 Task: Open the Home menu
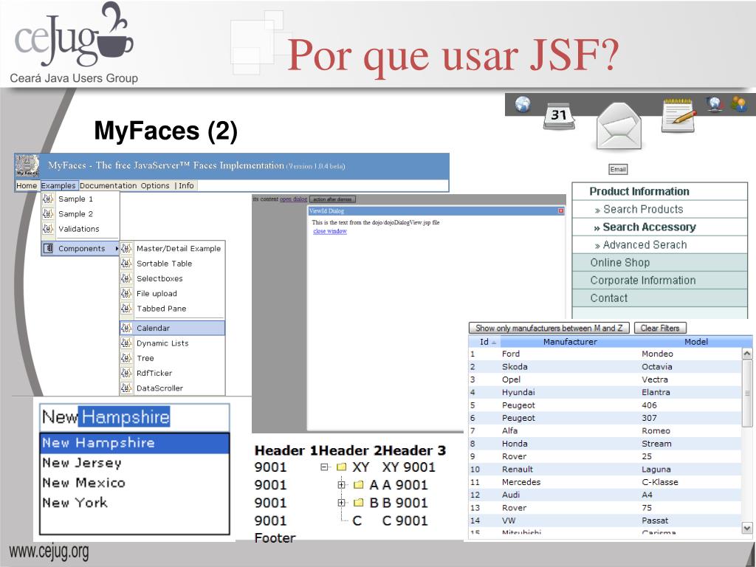click(x=27, y=185)
